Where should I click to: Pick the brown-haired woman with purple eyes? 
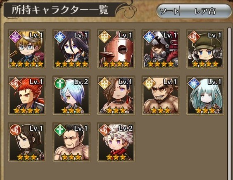pyautogui.click(x=116, y=95)
